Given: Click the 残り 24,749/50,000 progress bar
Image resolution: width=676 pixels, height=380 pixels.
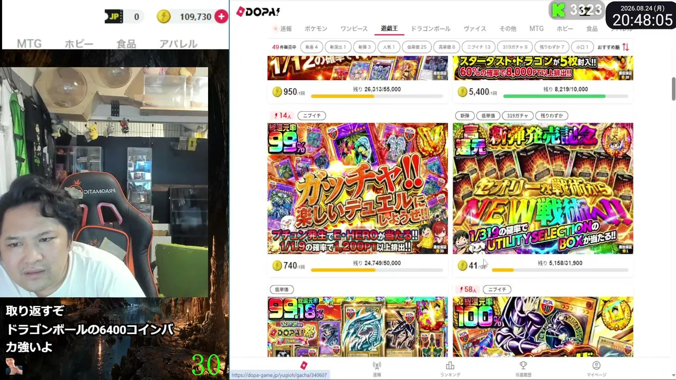Looking at the screenshot, I should pyautogui.click(x=377, y=270).
